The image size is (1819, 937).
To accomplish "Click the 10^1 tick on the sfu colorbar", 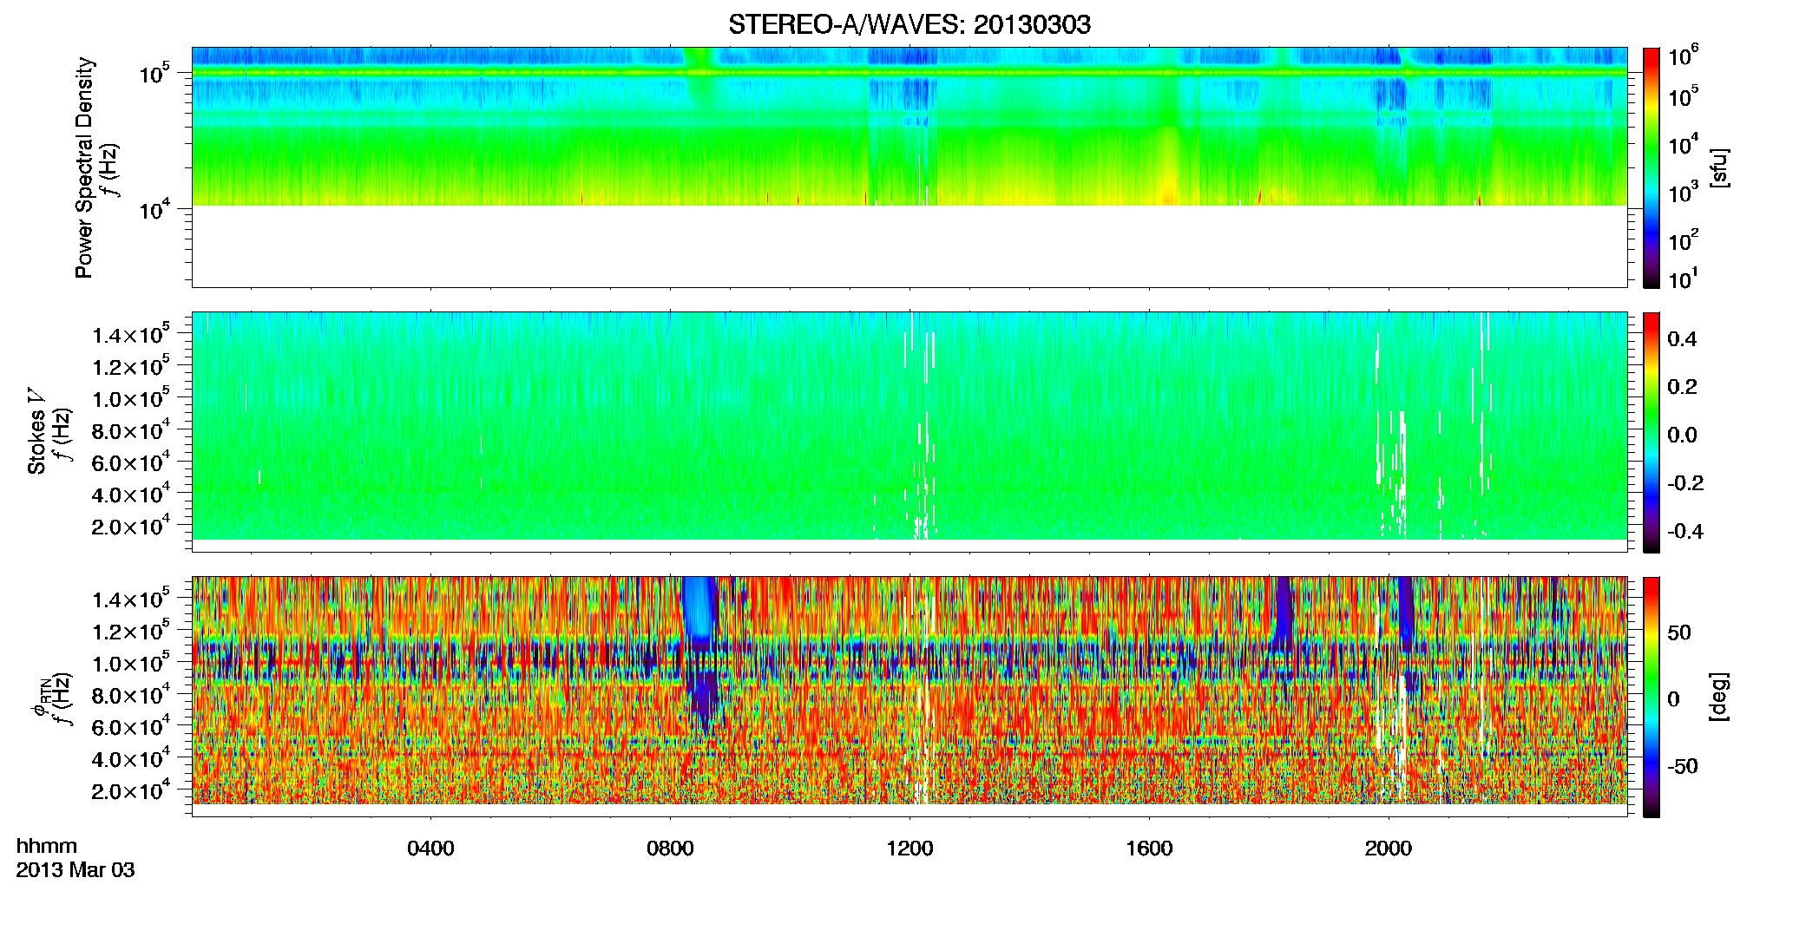I will (1684, 278).
